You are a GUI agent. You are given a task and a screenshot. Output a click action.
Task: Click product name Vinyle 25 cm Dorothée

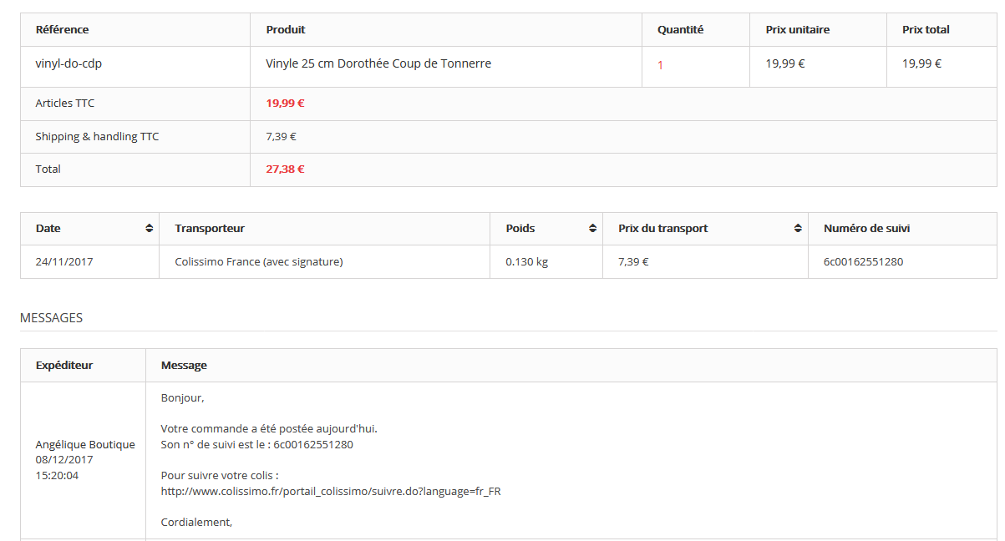point(378,63)
